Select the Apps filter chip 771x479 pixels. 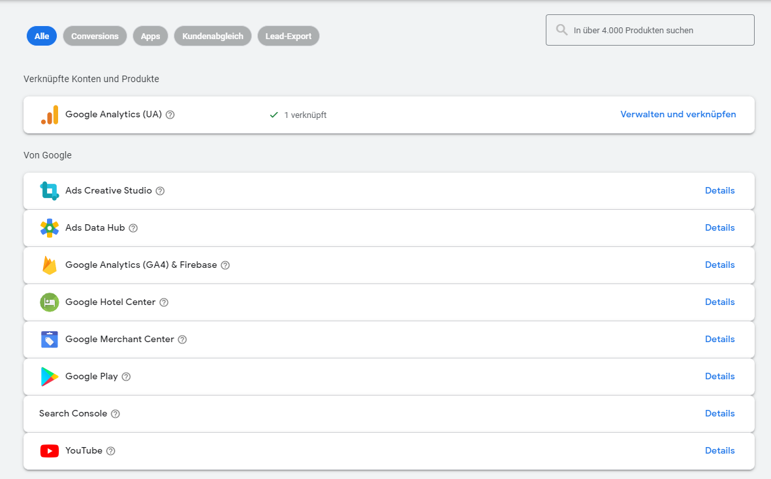150,36
